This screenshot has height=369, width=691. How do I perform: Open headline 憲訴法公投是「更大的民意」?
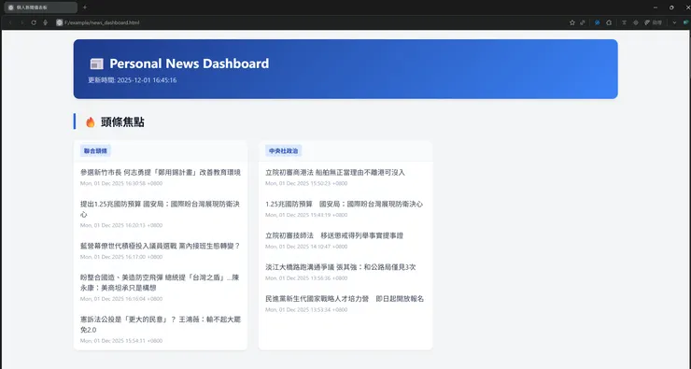pyautogui.click(x=161, y=324)
